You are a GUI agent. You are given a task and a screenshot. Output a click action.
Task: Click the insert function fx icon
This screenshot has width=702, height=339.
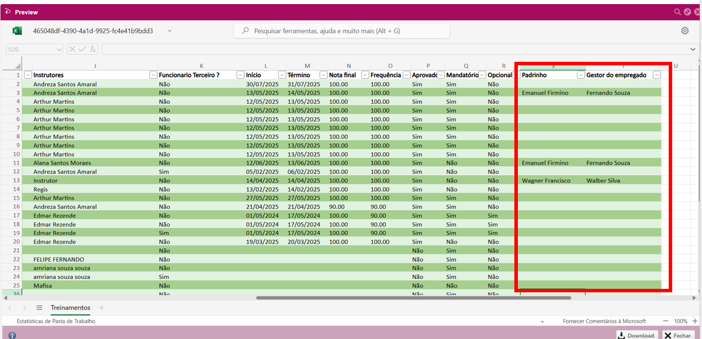tap(93, 50)
